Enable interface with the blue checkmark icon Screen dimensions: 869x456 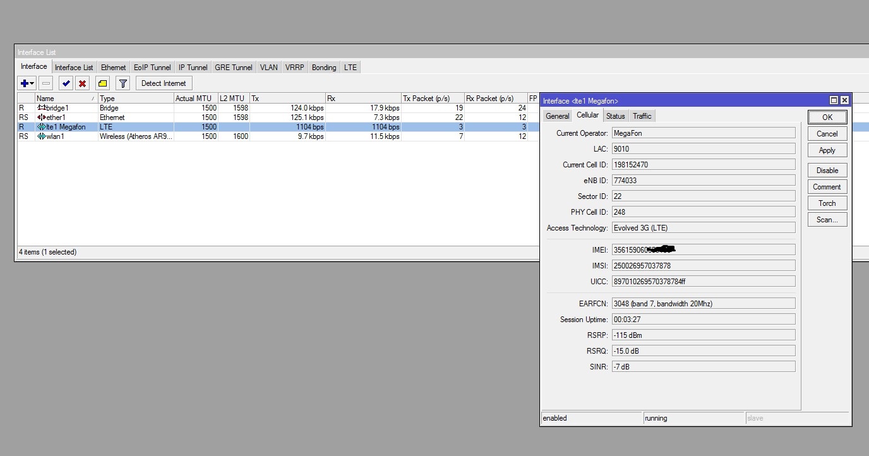click(66, 83)
